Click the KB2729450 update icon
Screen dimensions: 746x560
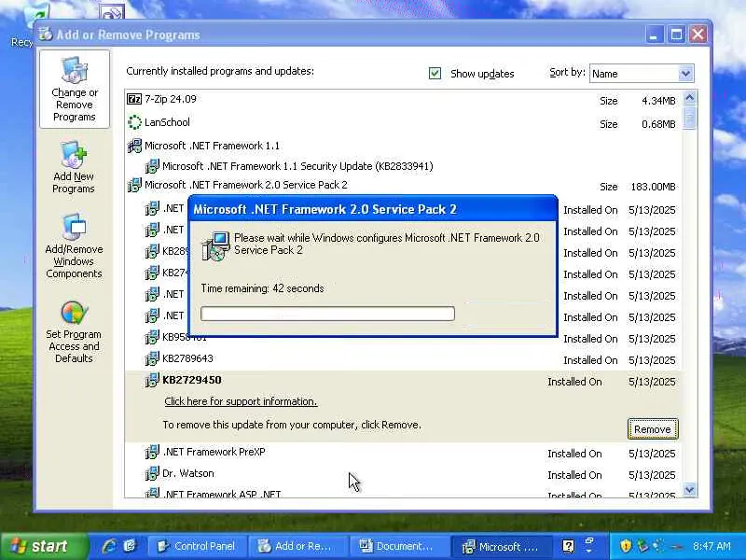(x=152, y=380)
